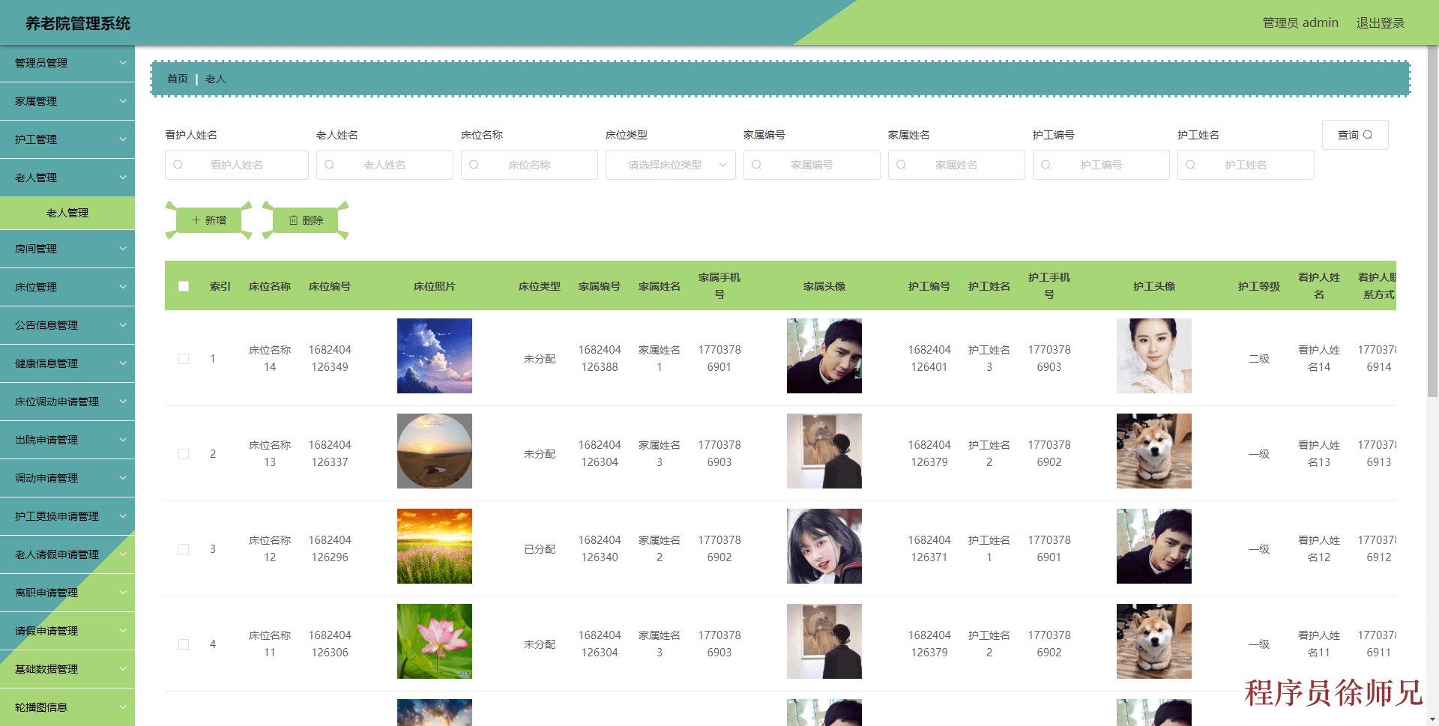Toggle the select-all checkbox in table header

click(184, 285)
